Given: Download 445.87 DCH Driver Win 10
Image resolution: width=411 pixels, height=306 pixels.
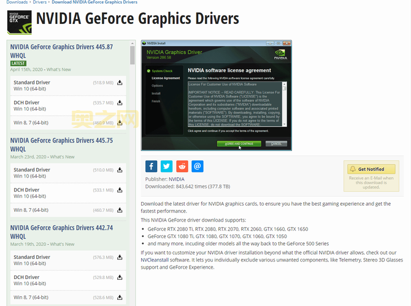Looking at the screenshot, I should tap(120, 103).
